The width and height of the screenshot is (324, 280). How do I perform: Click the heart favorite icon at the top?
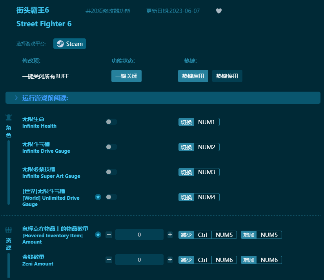(x=219, y=11)
